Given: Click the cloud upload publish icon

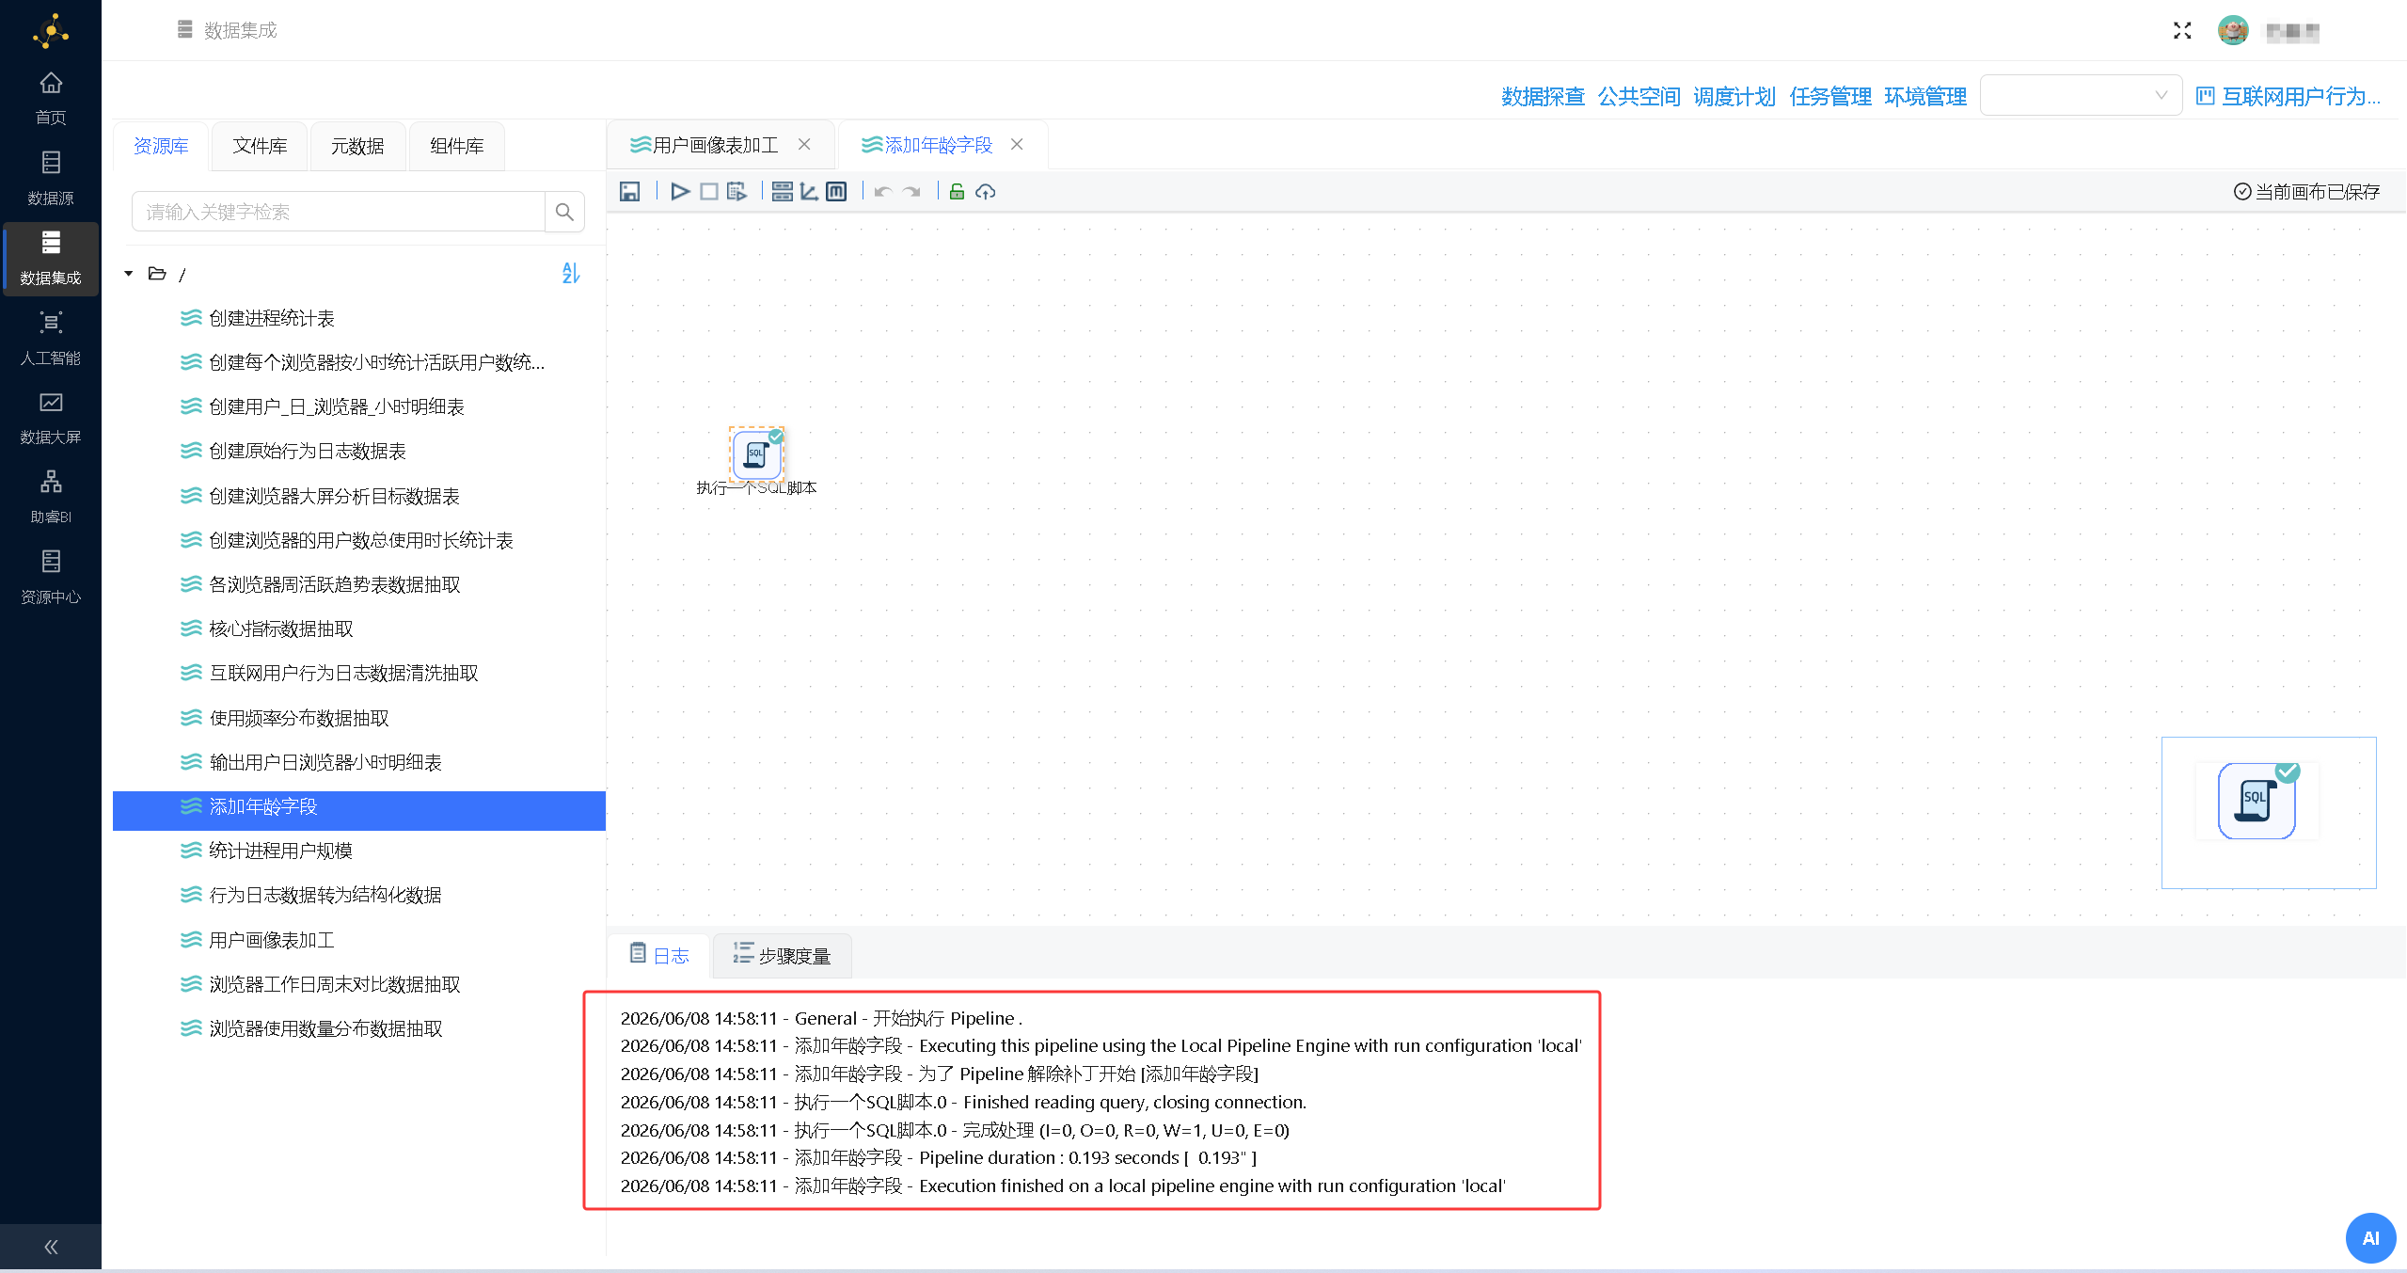Looking at the screenshot, I should click(x=985, y=192).
